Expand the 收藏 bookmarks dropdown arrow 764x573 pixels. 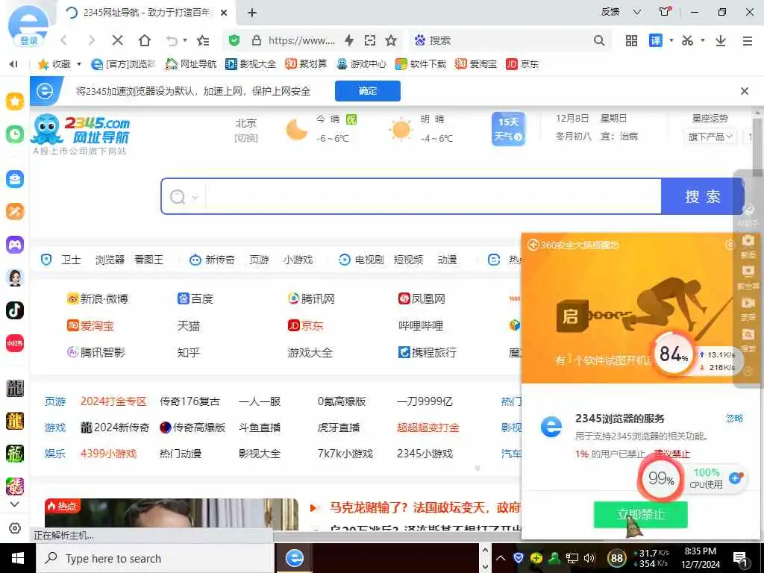(x=79, y=64)
